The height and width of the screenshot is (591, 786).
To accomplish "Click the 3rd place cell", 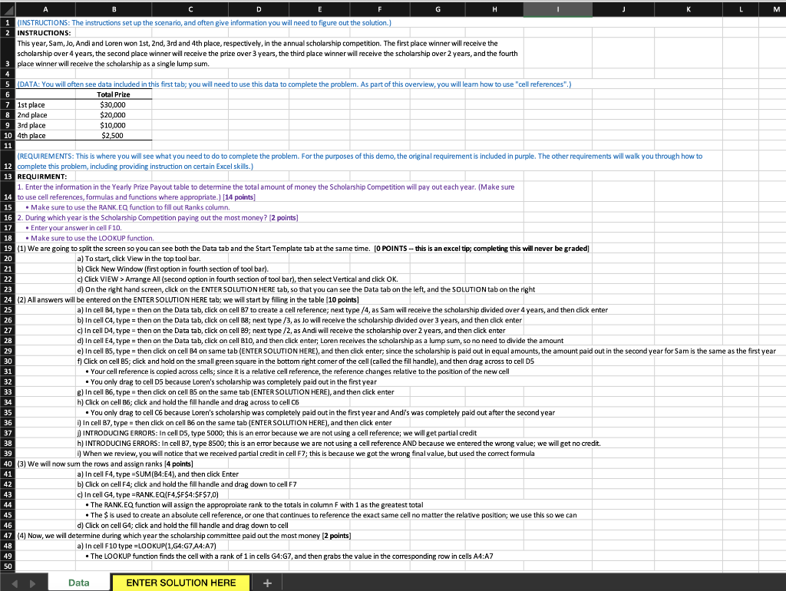I will (x=45, y=125).
